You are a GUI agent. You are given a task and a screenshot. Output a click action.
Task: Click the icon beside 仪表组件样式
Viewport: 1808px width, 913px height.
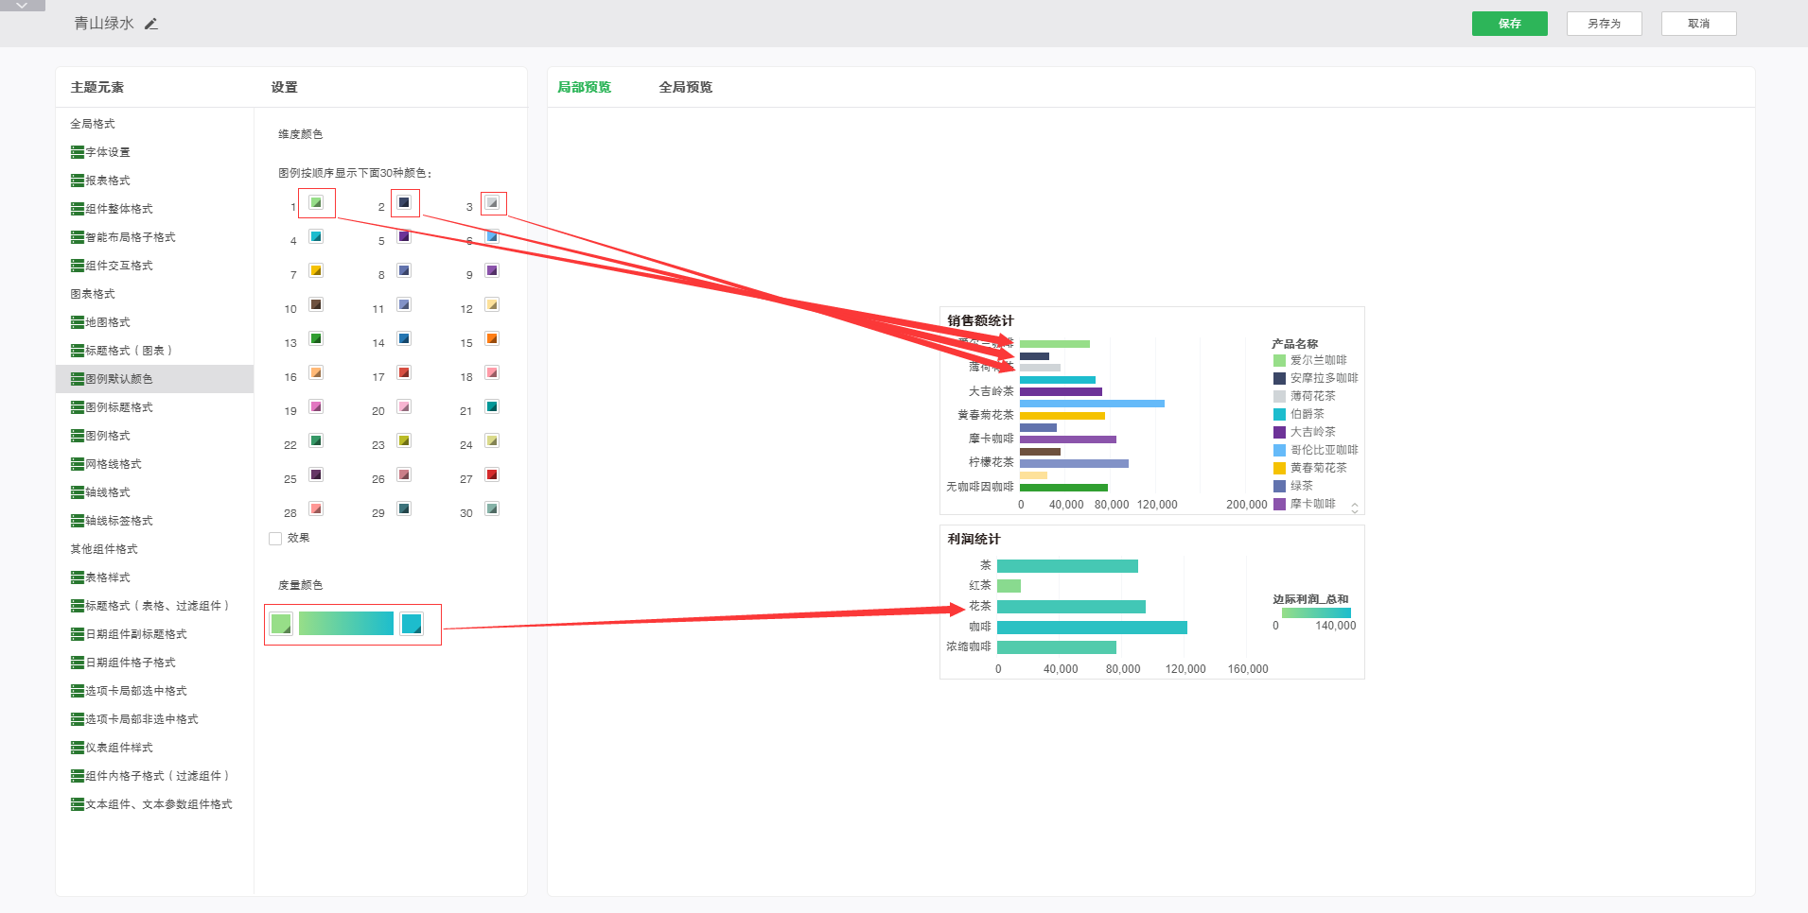pos(78,748)
